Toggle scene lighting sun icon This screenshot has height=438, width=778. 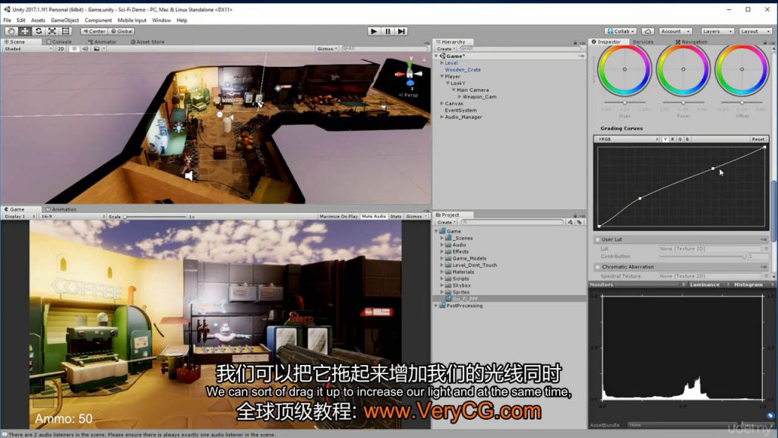pyautogui.click(x=74, y=49)
